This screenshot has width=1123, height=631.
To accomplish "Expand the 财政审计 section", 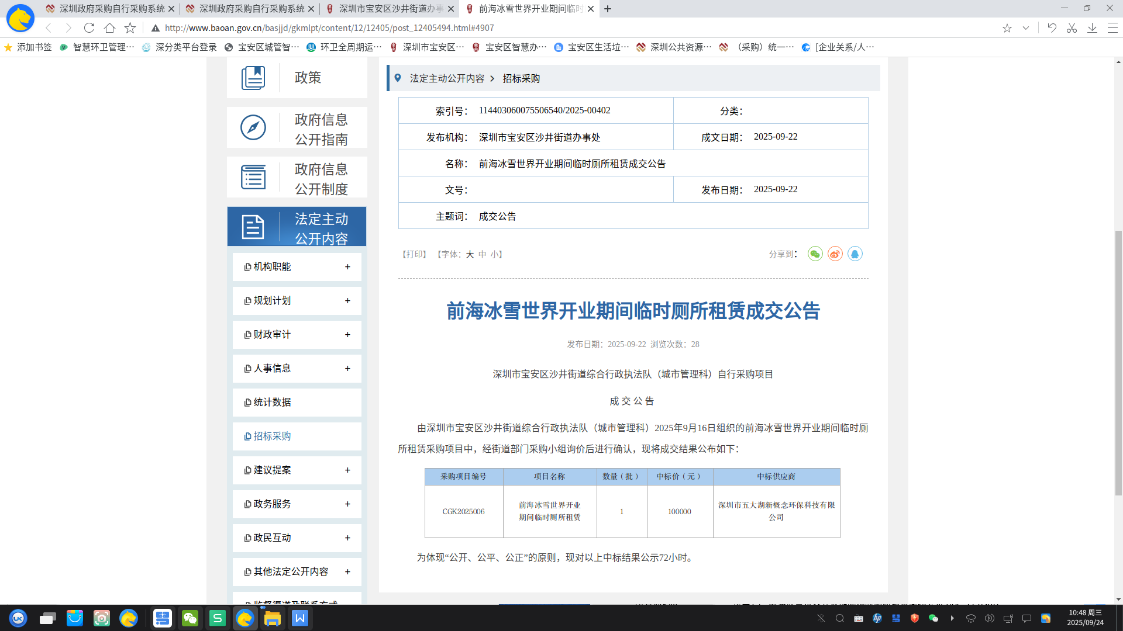I will tap(347, 335).
